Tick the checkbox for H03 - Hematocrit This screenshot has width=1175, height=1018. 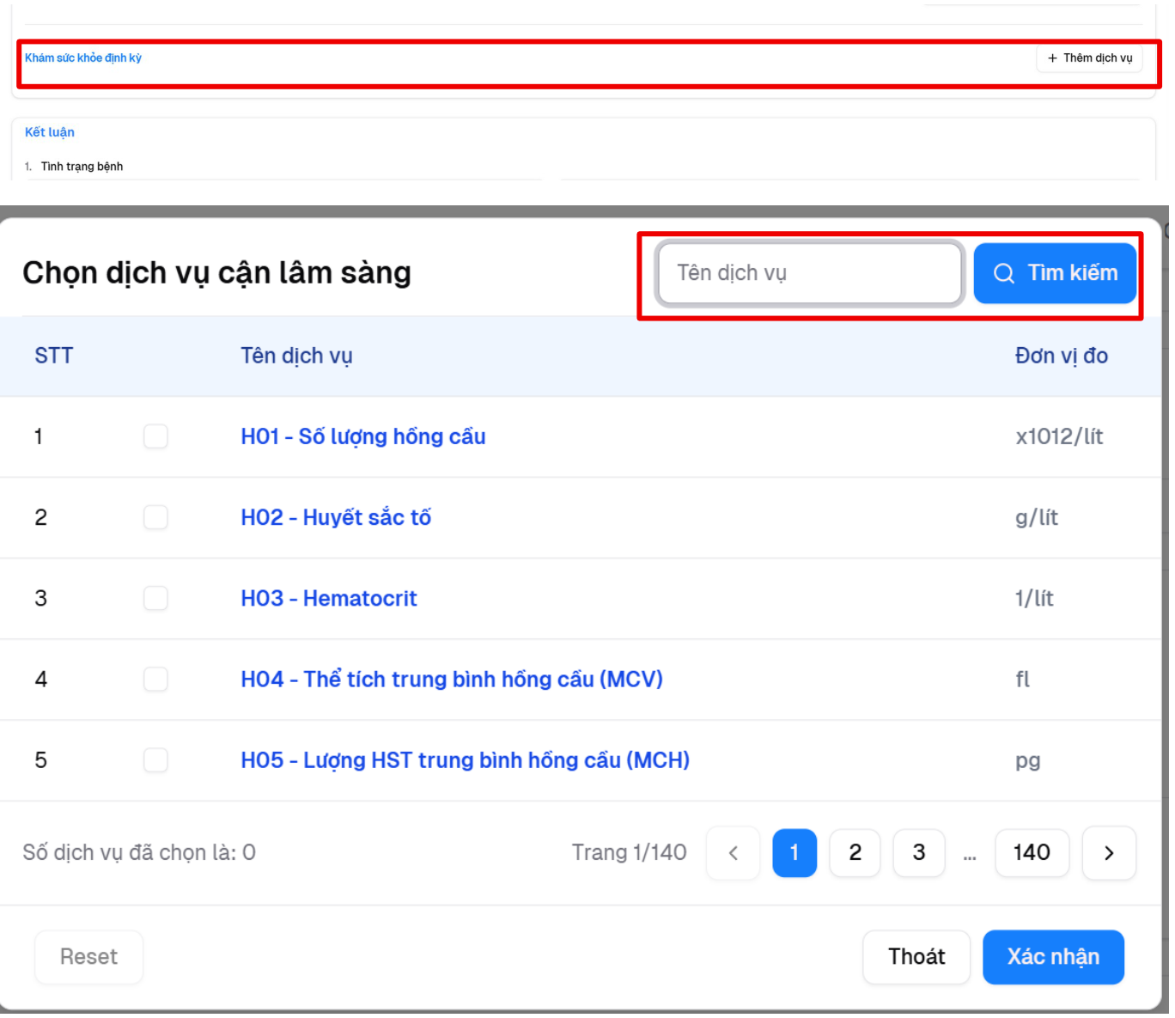pyautogui.click(x=155, y=598)
